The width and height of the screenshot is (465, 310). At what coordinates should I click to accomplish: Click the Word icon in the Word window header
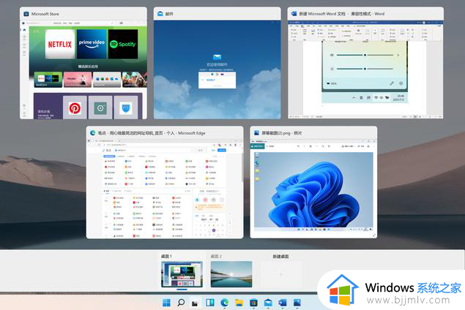tap(294, 14)
